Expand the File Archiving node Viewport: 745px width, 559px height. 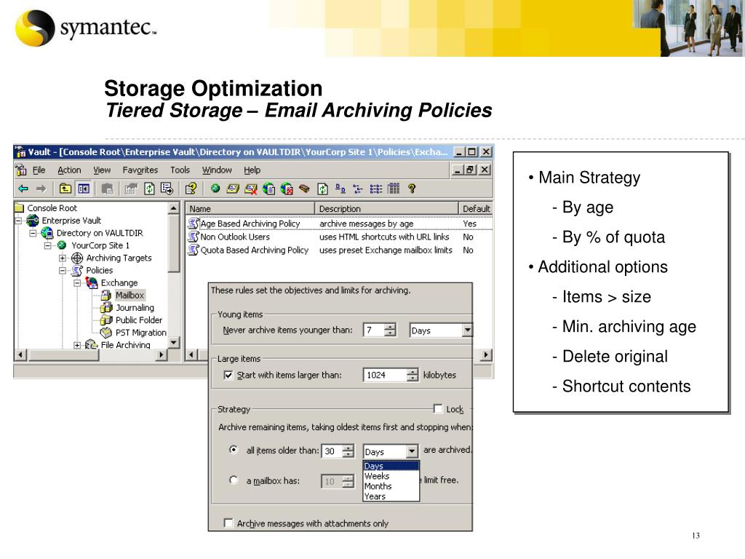[x=77, y=345]
